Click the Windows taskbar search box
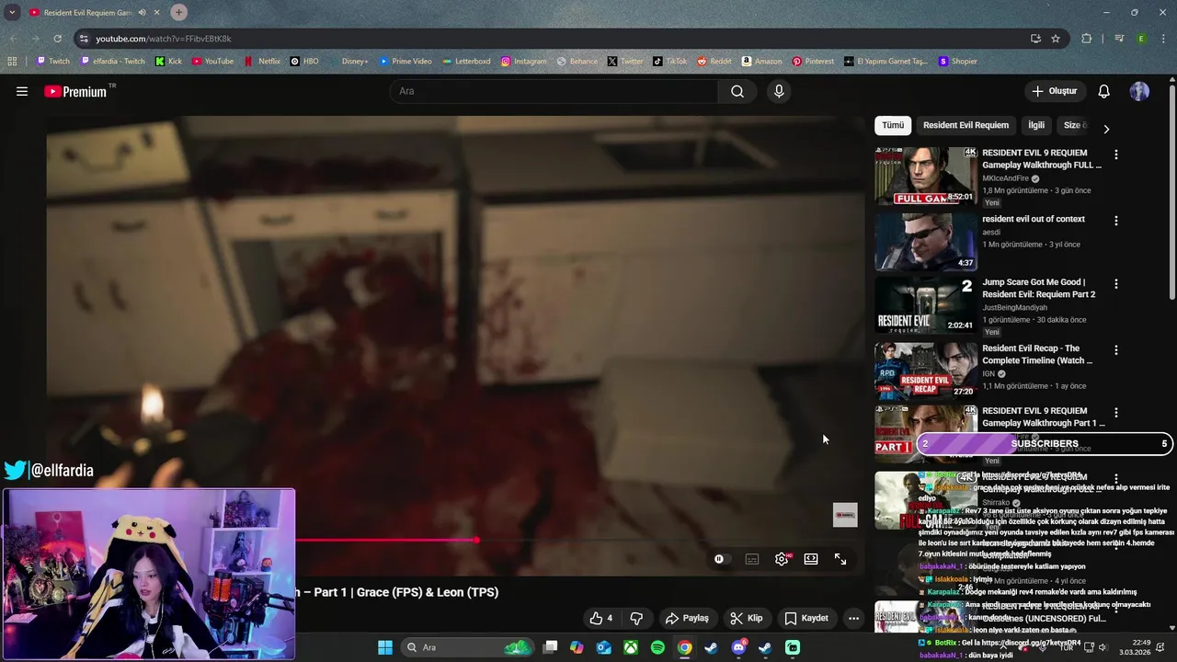 [x=469, y=647]
